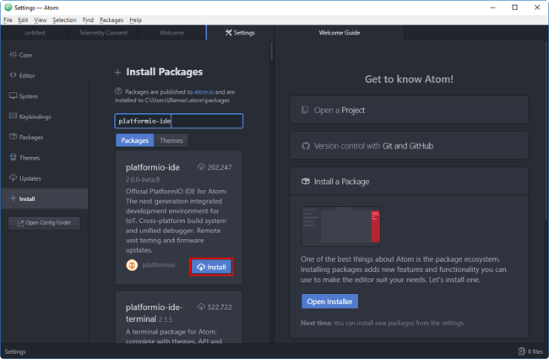Click the Open Installer button
This screenshot has width=549, height=359.
[x=329, y=302]
